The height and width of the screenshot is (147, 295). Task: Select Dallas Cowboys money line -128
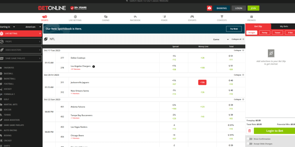[x=202, y=58]
